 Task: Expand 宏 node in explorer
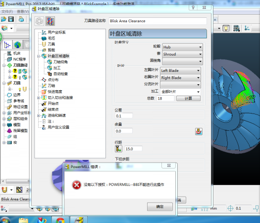pos(4,143)
